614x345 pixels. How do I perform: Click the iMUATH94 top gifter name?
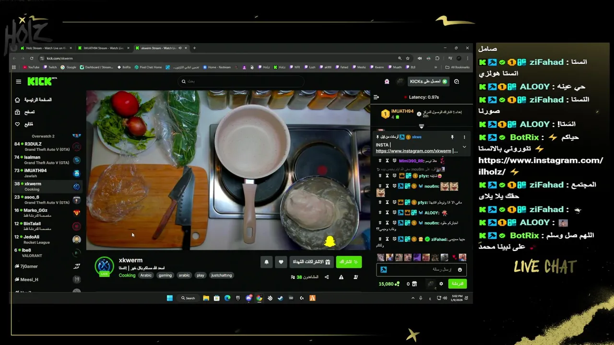coord(402,111)
